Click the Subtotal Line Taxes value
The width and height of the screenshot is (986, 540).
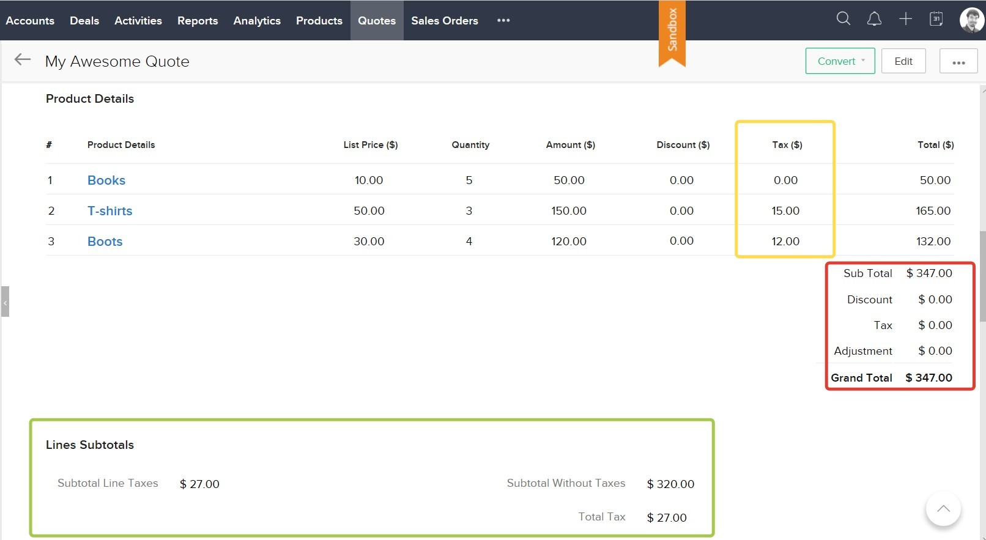[199, 484]
